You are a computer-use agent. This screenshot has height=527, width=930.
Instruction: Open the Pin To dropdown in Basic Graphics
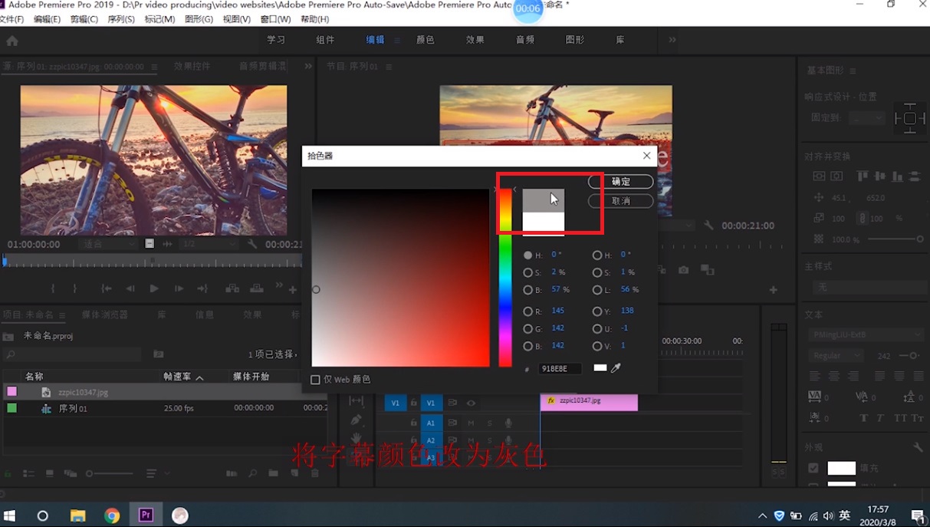[x=867, y=118]
